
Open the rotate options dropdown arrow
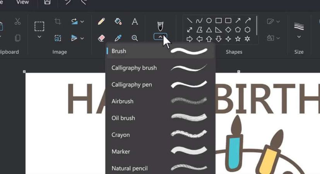pos(82,21)
